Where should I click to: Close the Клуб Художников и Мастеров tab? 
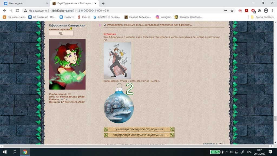(95, 3)
